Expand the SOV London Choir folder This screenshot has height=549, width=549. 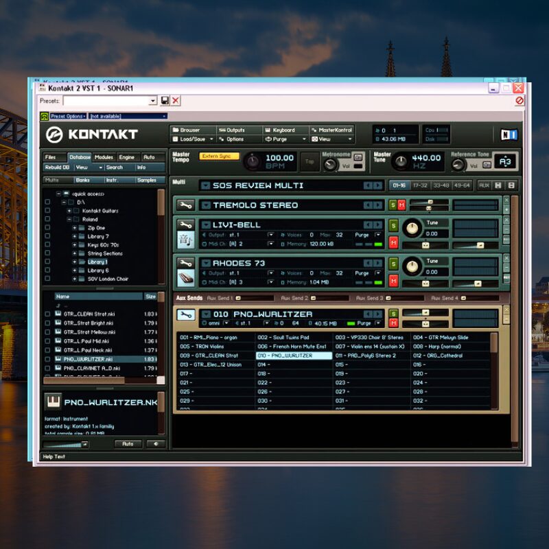75,279
